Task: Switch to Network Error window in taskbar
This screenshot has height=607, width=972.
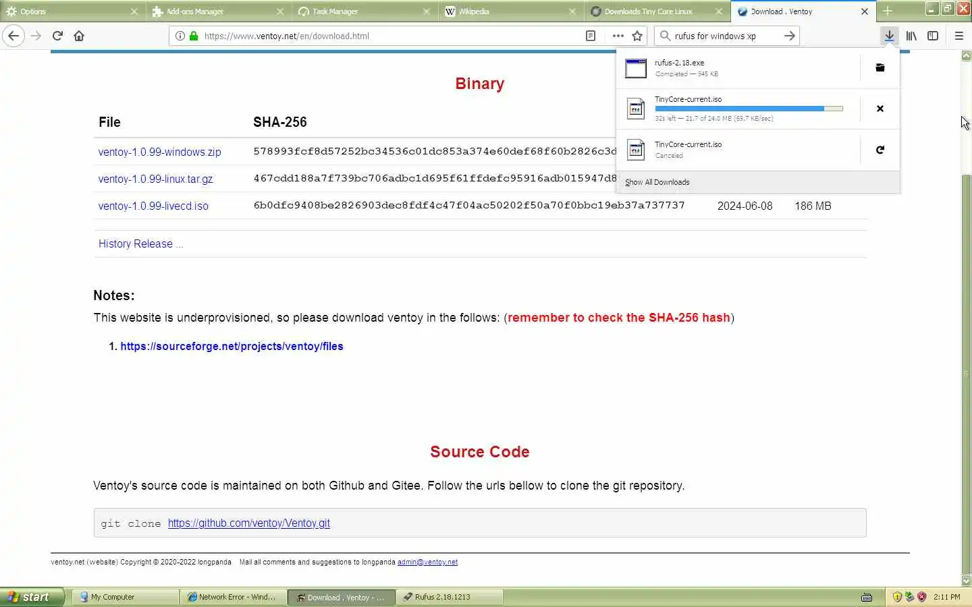Action: pos(234,597)
